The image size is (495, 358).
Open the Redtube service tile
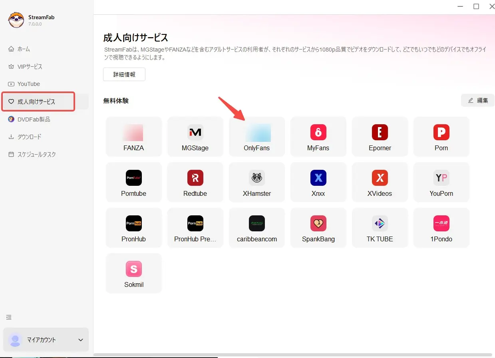click(195, 182)
